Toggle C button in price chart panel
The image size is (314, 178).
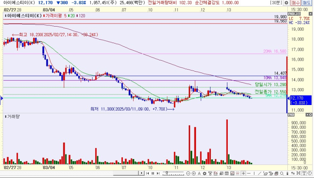299,13
